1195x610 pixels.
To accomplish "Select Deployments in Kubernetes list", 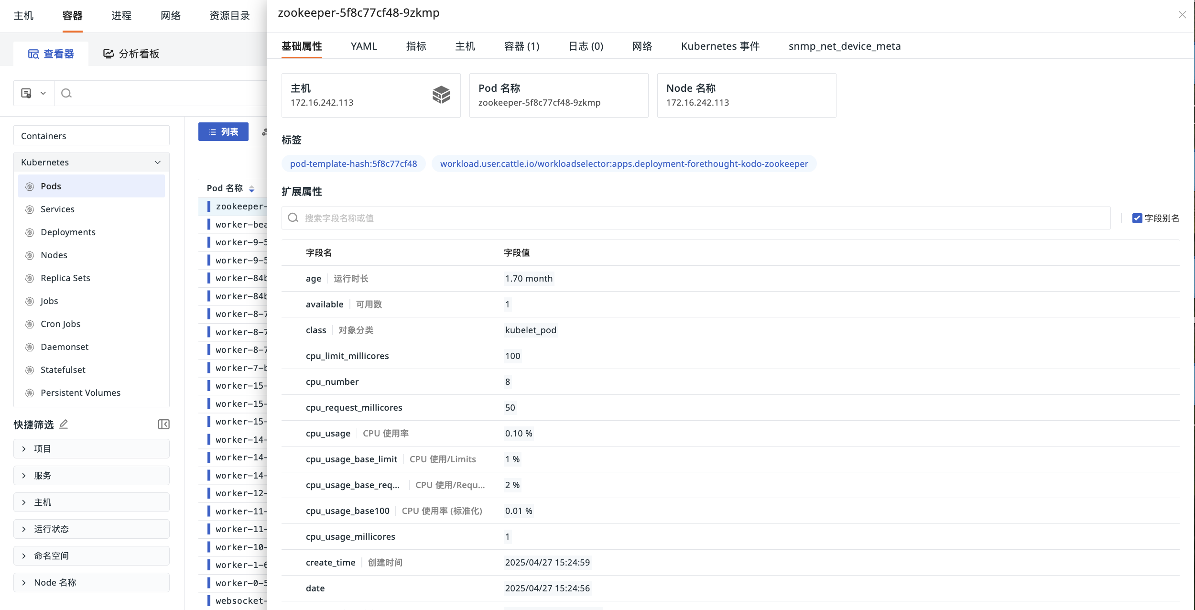I will click(x=91, y=232).
